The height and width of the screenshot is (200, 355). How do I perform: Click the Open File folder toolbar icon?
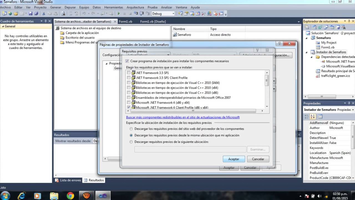point(16,13)
